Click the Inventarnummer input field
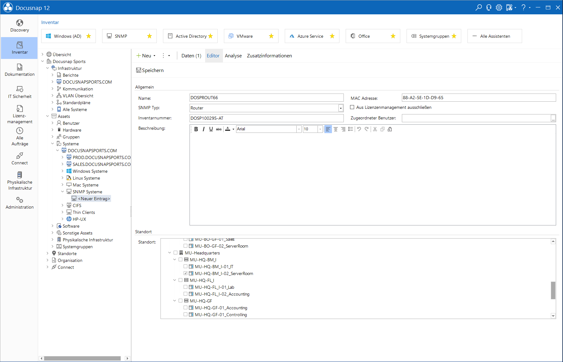 pyautogui.click(x=266, y=118)
